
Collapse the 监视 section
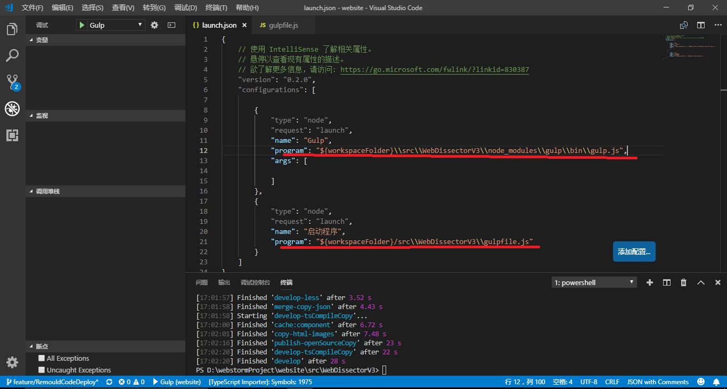click(105, 115)
